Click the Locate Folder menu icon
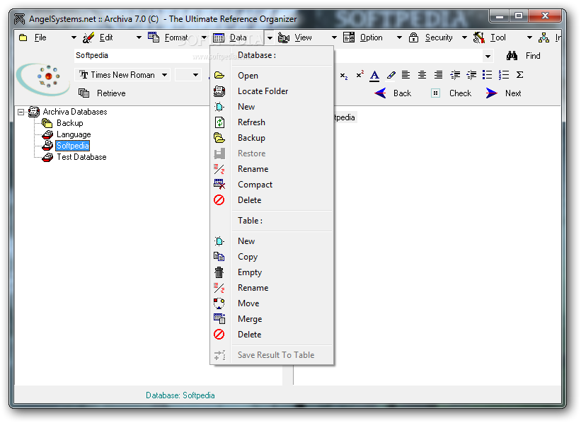This screenshot has width=581, height=423. [x=219, y=91]
